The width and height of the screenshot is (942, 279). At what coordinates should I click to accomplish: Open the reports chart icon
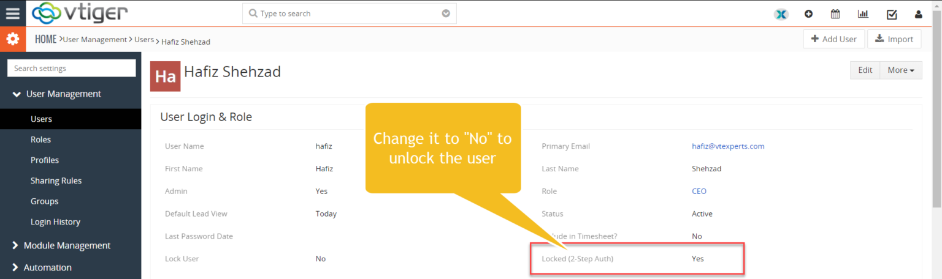[x=863, y=14]
